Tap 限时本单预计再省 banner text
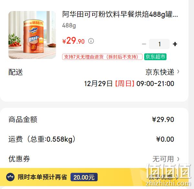 point(42,177)
